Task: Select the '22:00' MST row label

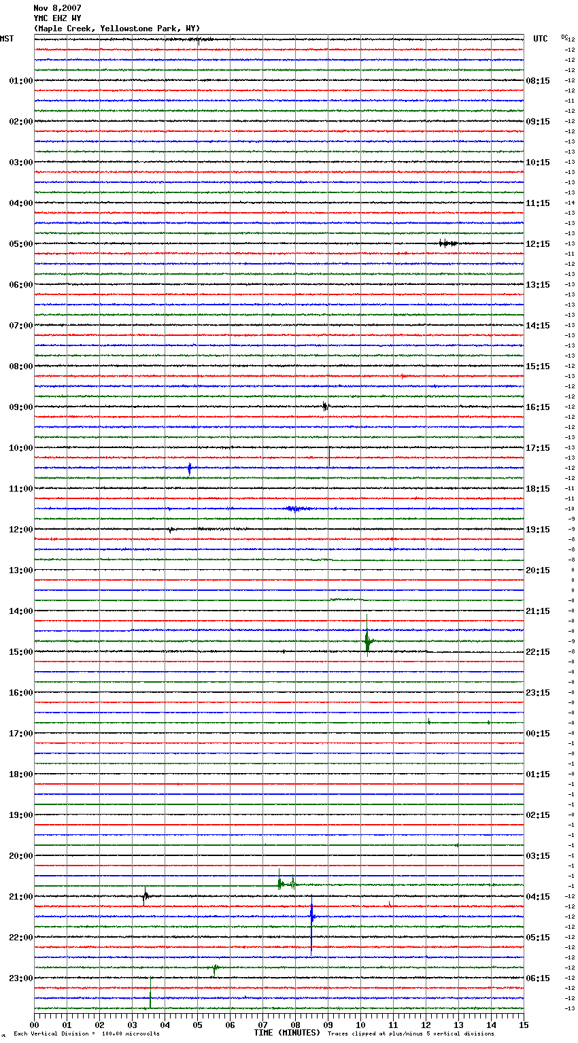Action: pyautogui.click(x=21, y=938)
